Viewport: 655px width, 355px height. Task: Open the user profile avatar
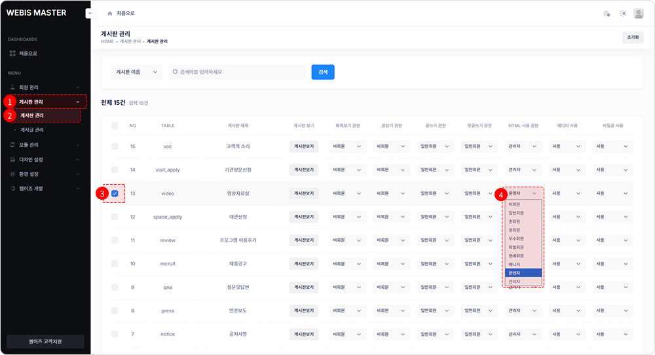click(639, 13)
